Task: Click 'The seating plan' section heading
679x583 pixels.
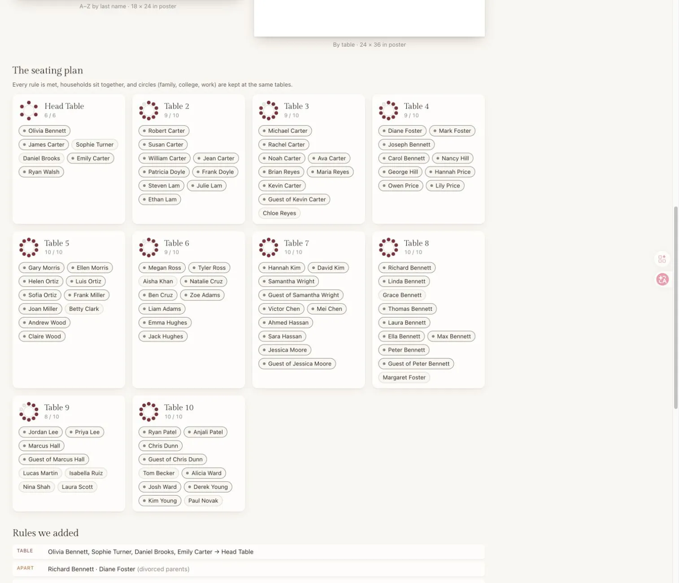Action: point(48,70)
